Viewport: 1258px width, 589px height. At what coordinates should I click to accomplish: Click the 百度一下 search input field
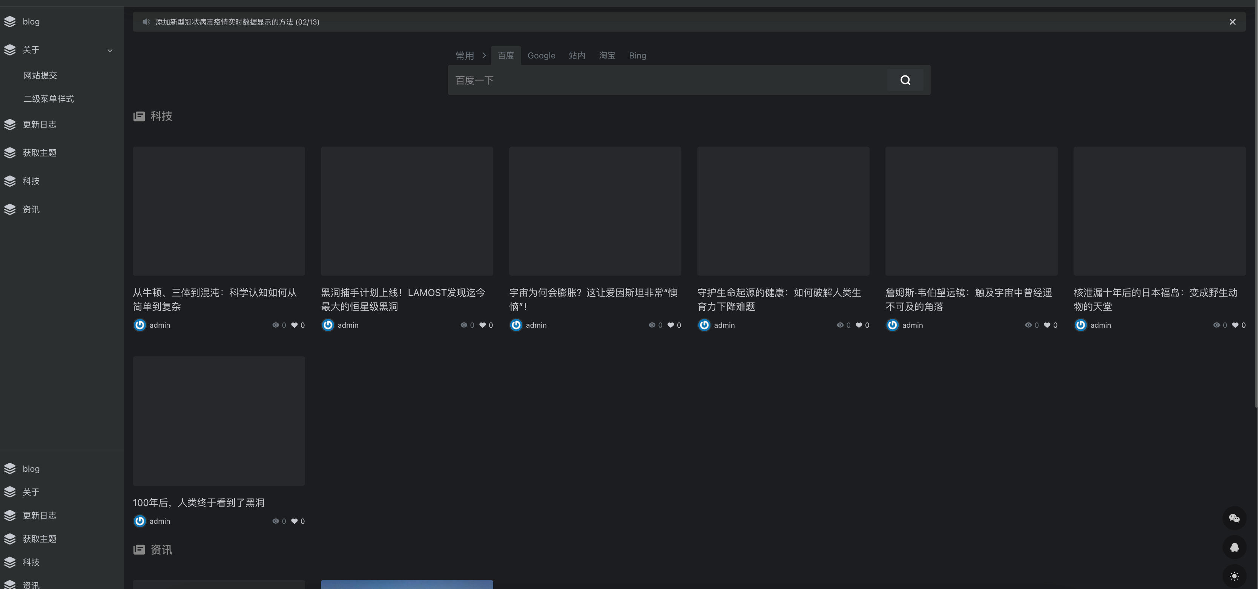tap(667, 80)
